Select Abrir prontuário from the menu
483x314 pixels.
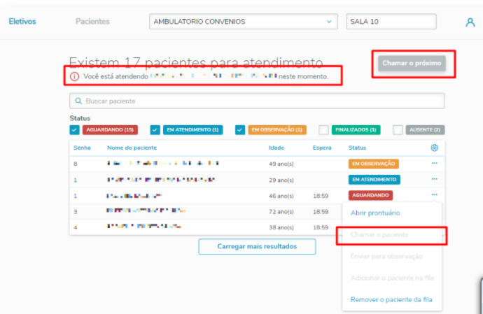tap(375, 213)
